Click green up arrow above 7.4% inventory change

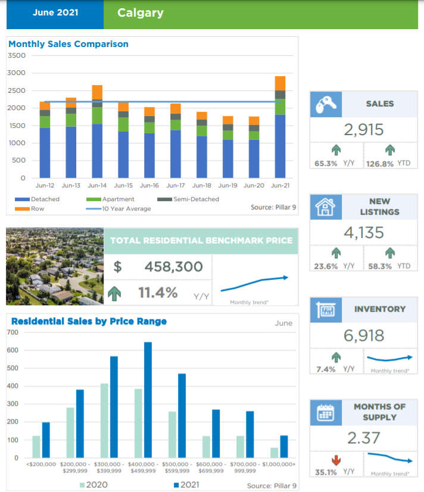coord(336,357)
